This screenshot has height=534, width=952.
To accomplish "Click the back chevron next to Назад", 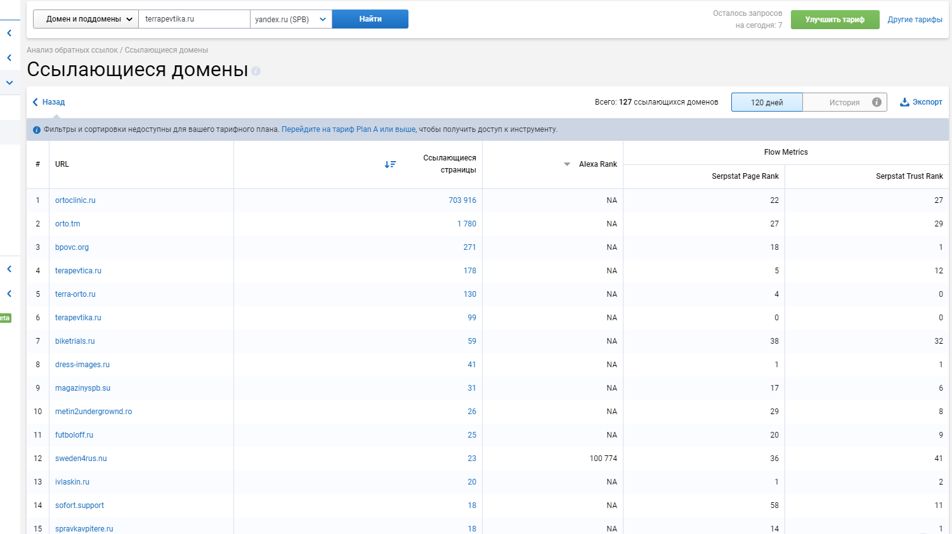I will [36, 102].
